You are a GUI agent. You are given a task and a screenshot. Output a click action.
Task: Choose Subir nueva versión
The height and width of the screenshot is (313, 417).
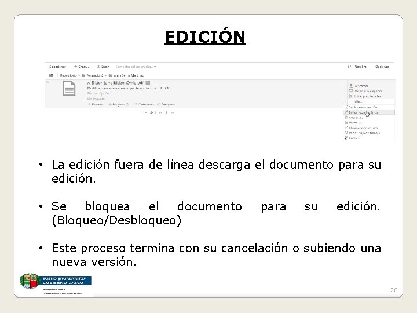tap(361, 107)
